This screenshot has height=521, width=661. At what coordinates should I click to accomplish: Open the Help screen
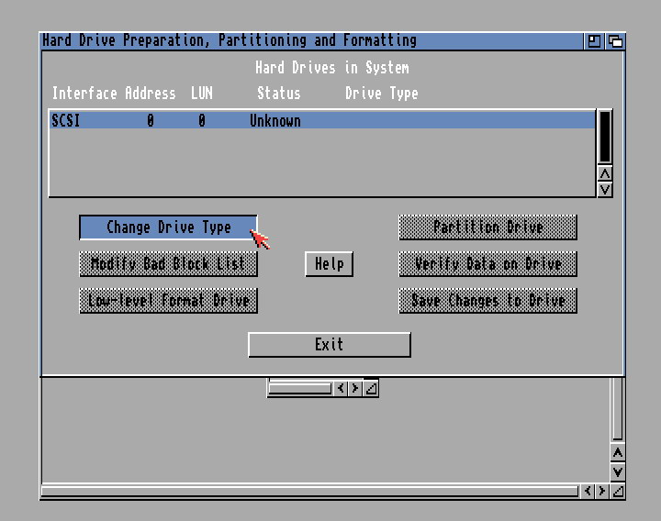(329, 264)
